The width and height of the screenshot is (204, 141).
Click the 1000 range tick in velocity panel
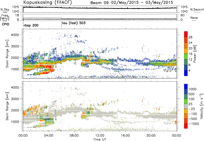15,122
